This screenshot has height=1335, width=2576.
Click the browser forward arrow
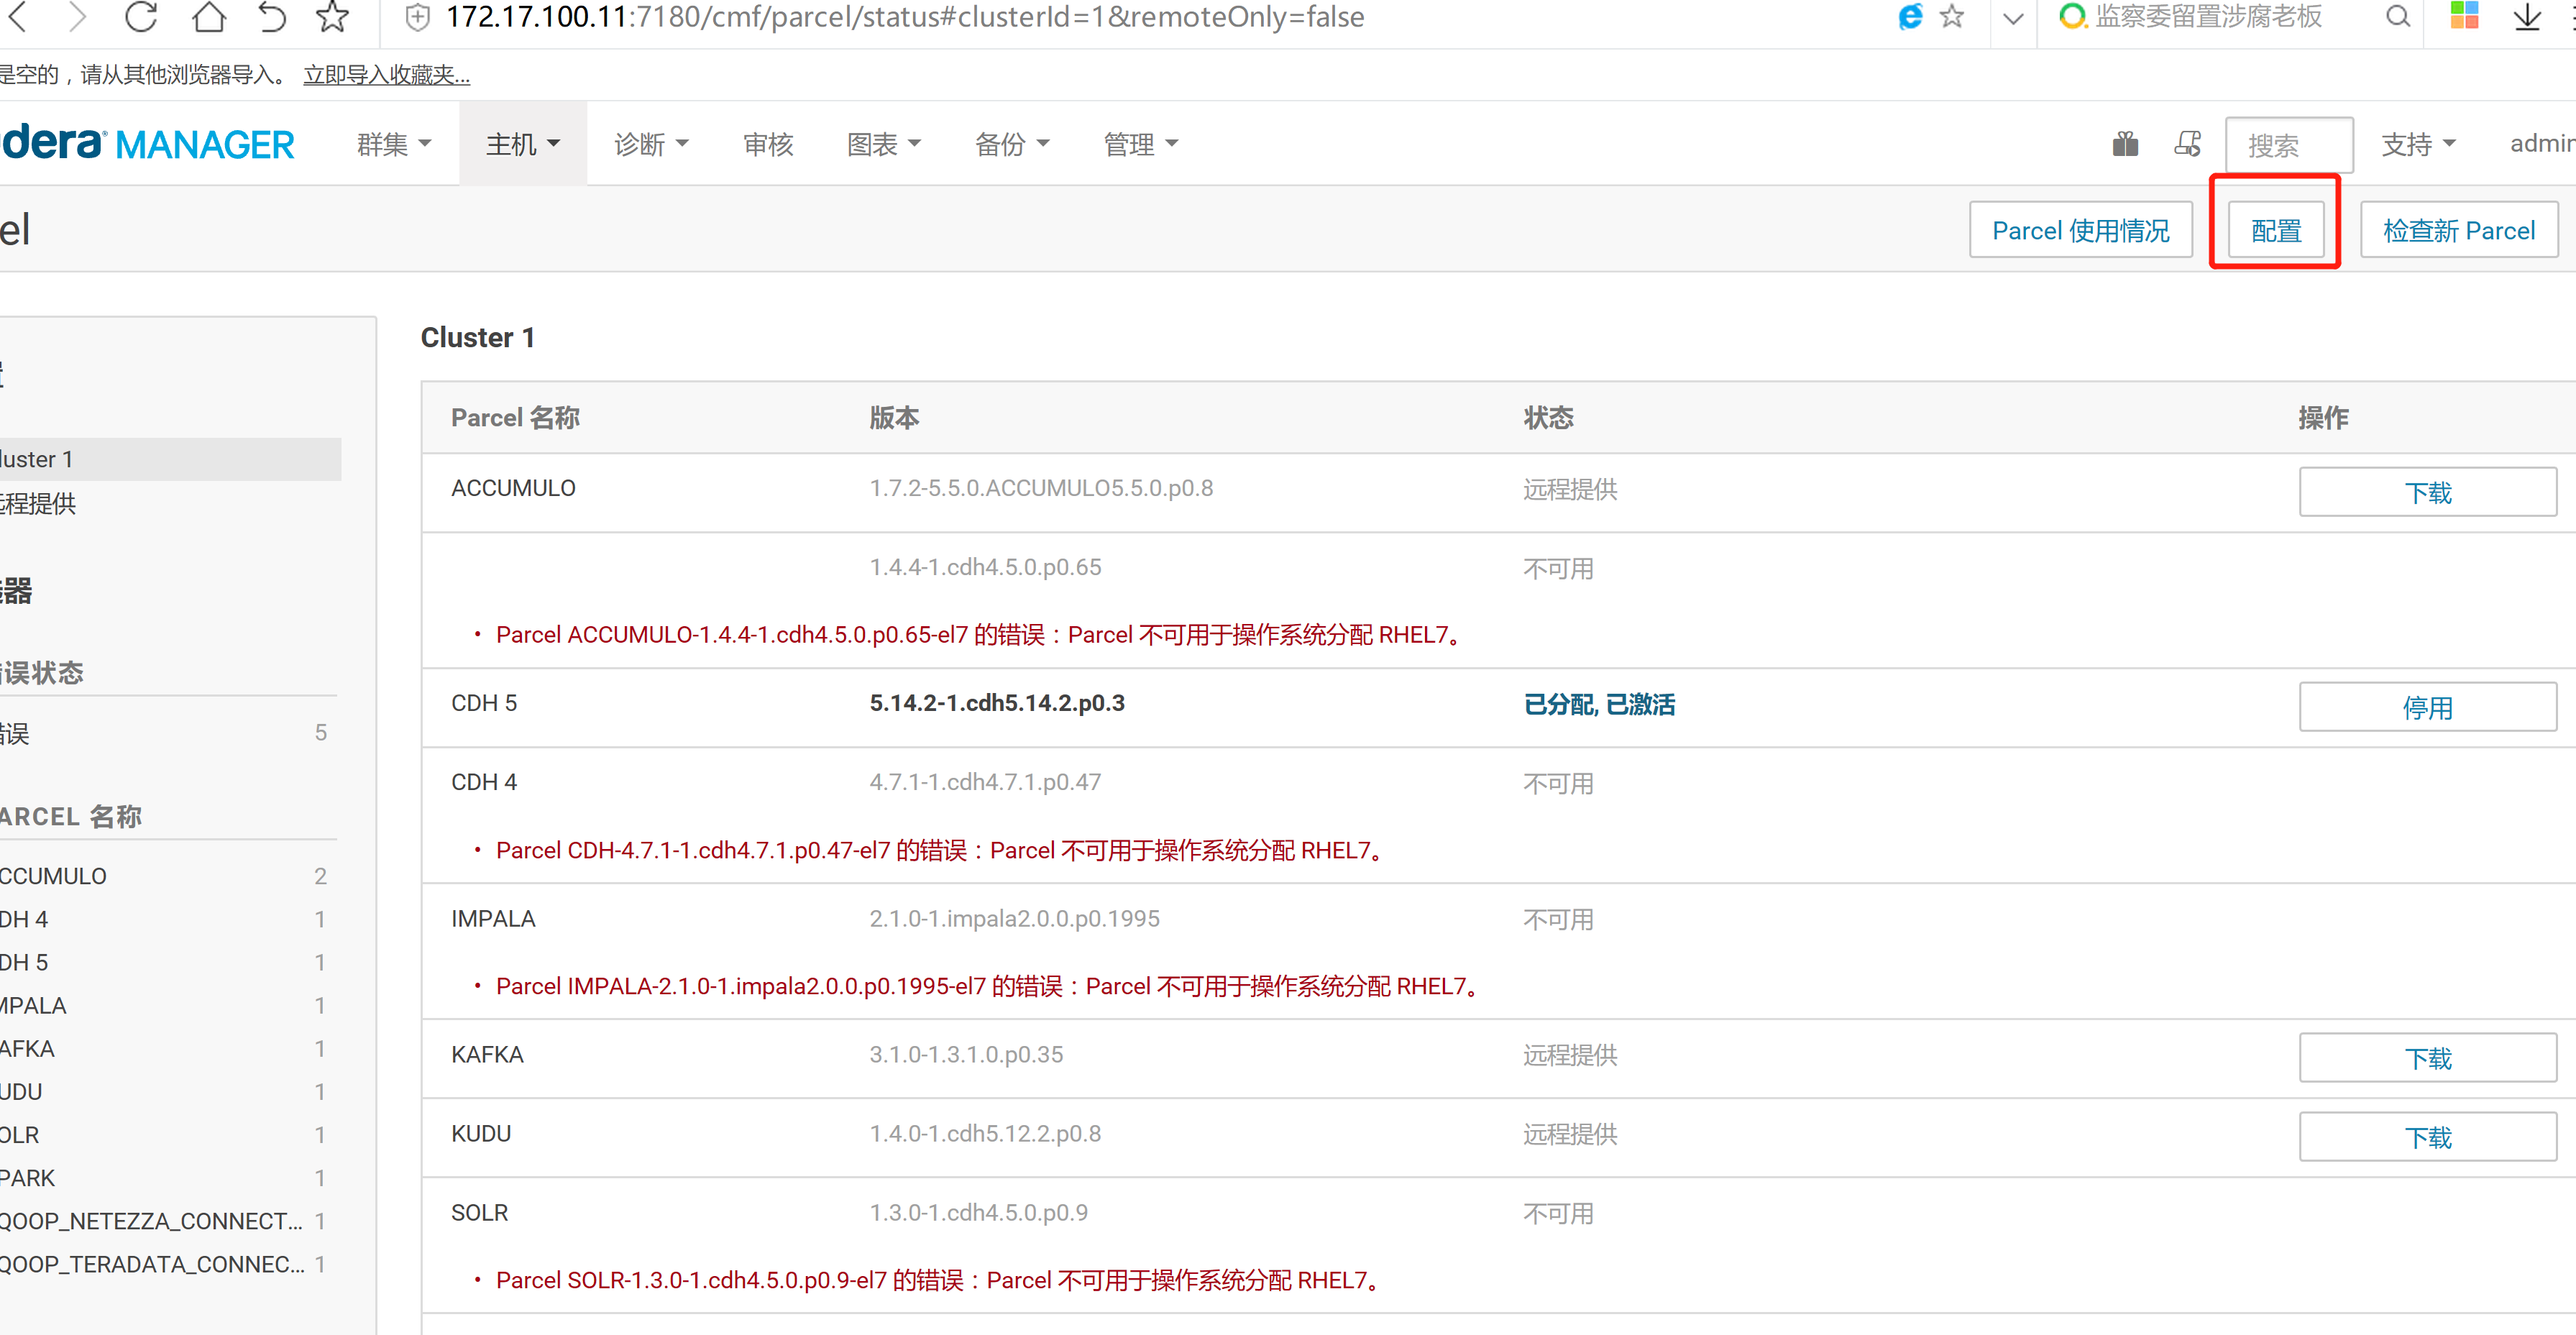77,16
